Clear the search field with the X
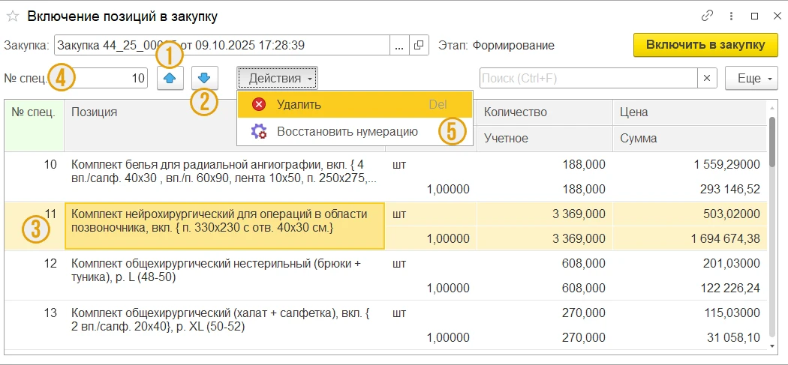This screenshot has width=788, height=365. pyautogui.click(x=707, y=79)
